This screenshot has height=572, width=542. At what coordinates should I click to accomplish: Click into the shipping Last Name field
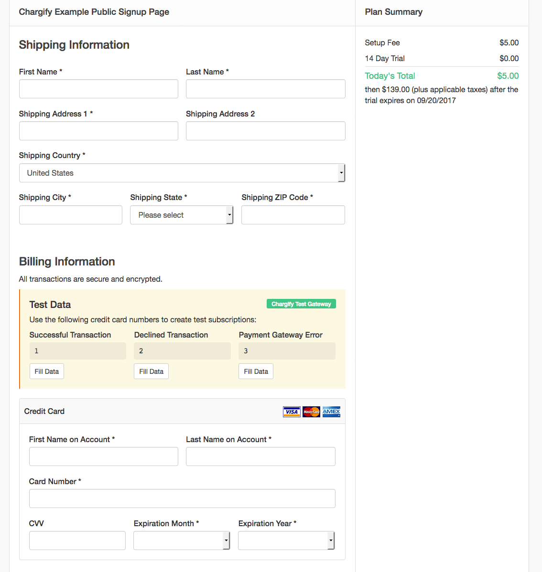pos(265,89)
